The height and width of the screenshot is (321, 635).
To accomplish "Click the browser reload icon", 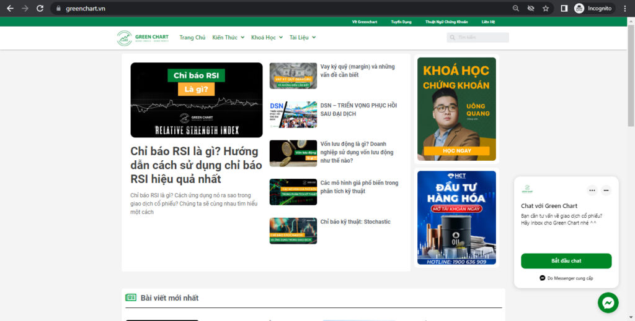I will click(40, 8).
